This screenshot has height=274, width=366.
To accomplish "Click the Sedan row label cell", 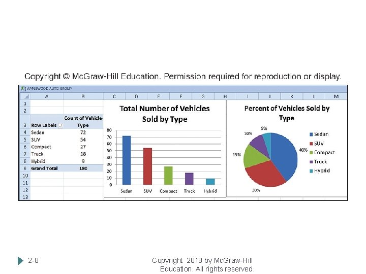I will tap(47, 132).
